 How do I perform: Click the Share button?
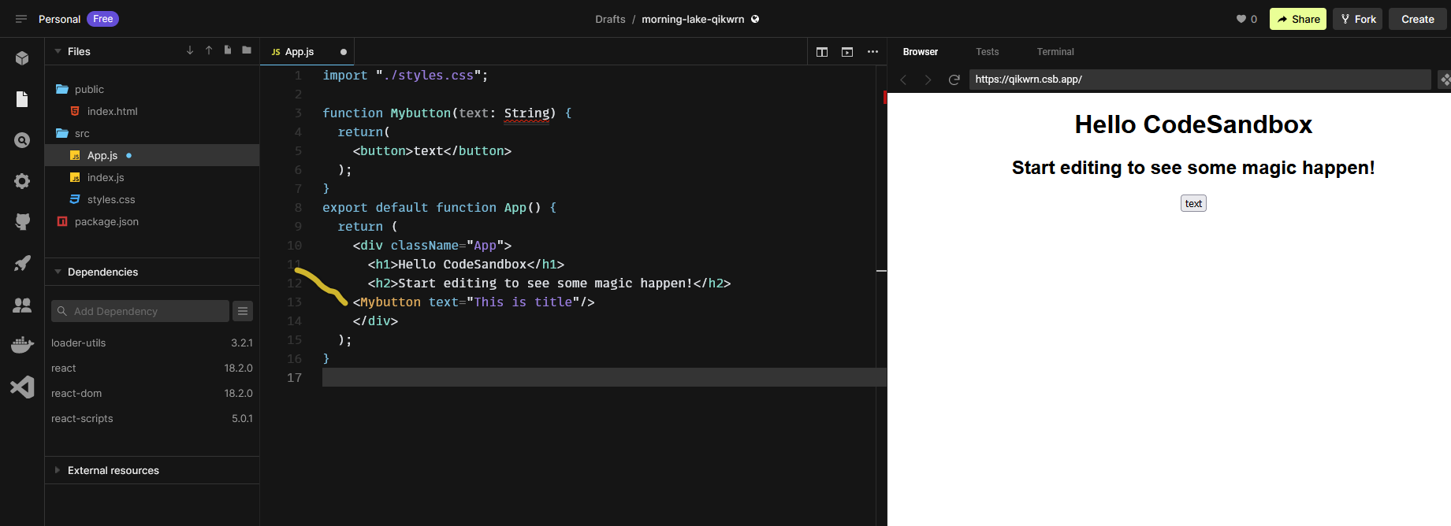(x=1297, y=19)
